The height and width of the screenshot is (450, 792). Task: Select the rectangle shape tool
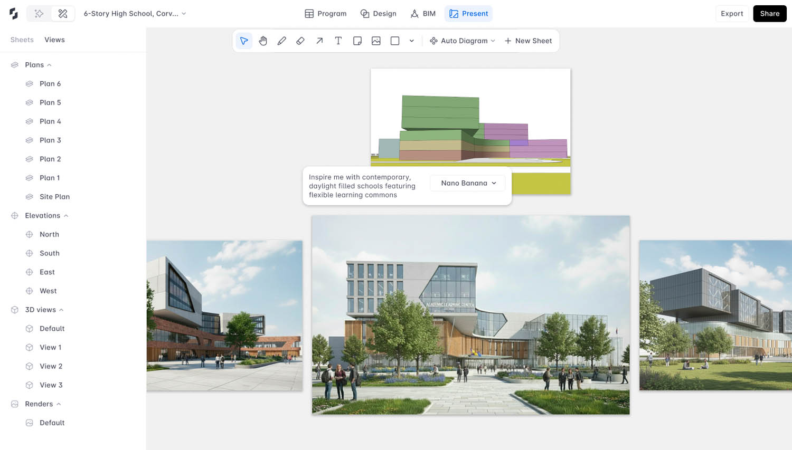pos(395,41)
